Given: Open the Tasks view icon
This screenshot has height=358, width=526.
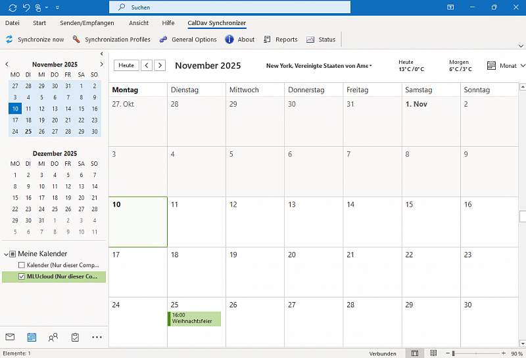Looking at the screenshot, I should (75, 337).
